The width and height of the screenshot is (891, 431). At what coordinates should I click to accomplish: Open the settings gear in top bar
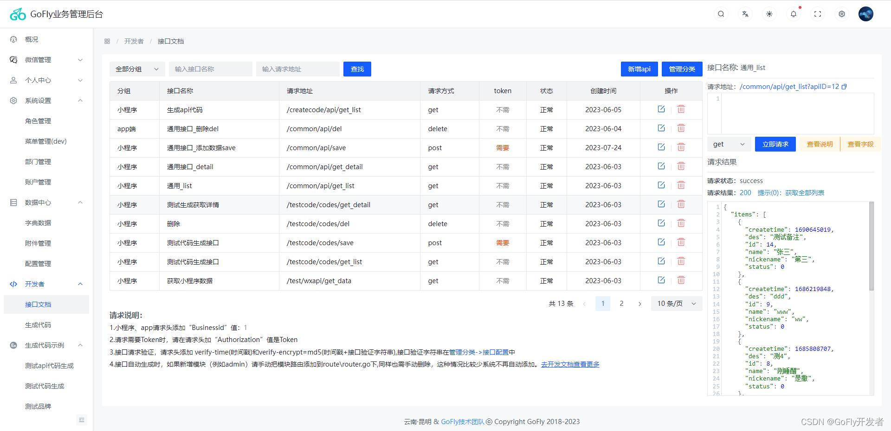tap(841, 14)
